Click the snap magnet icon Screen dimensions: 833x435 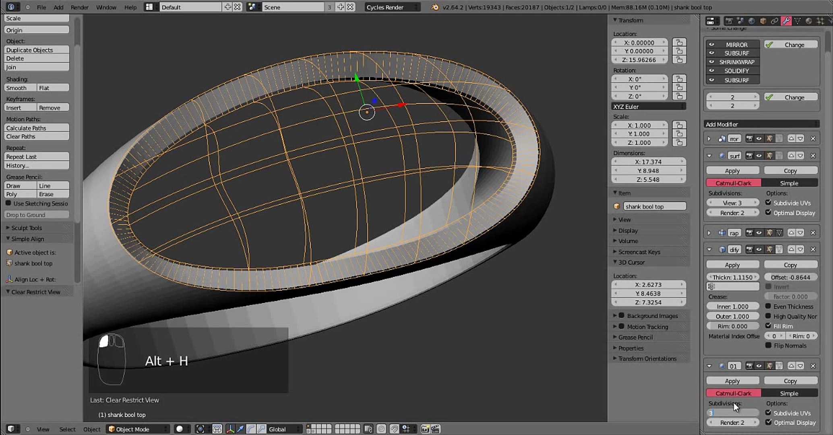(x=394, y=429)
